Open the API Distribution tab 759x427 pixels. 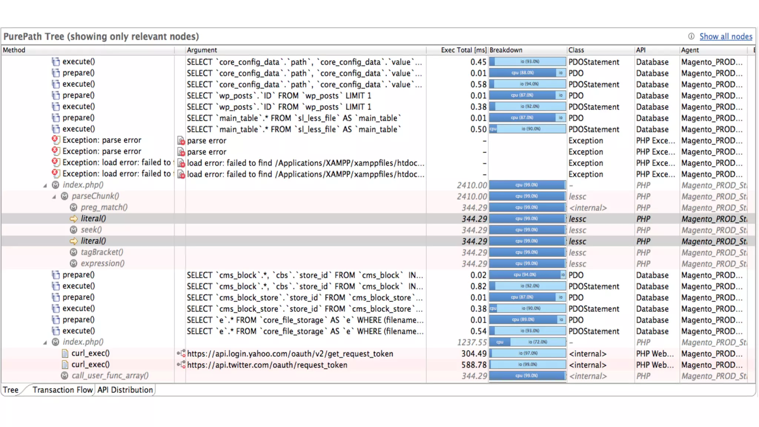125,390
